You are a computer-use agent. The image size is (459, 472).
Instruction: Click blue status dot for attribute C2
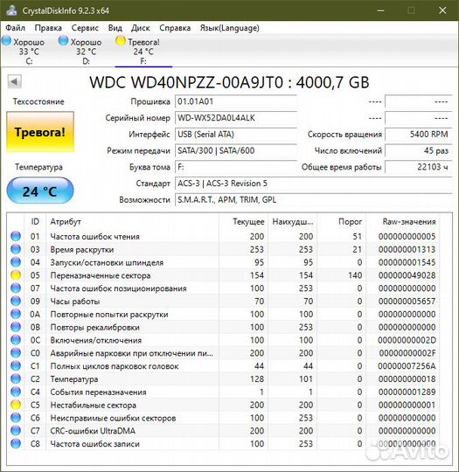click(16, 378)
